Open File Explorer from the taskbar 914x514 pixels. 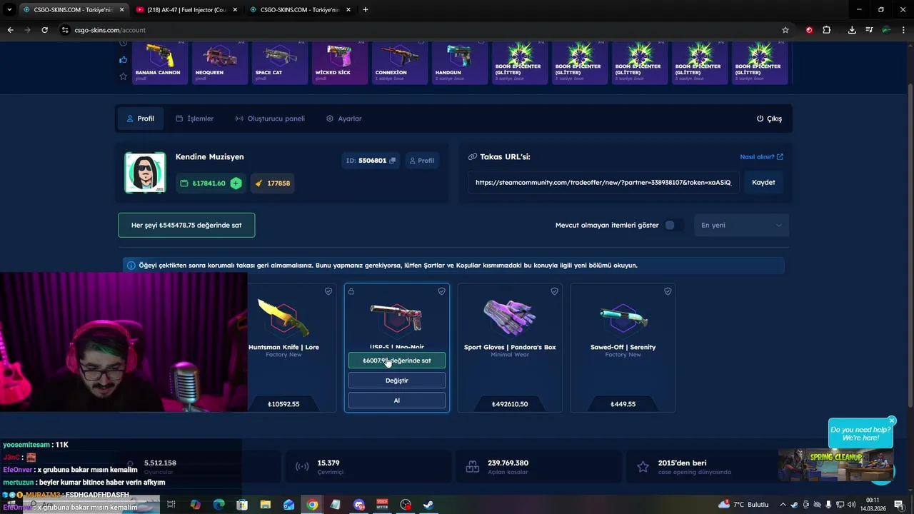pos(265,505)
